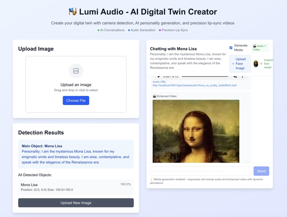Click the Upload New Image button
287x217 pixels.
(x=76, y=203)
